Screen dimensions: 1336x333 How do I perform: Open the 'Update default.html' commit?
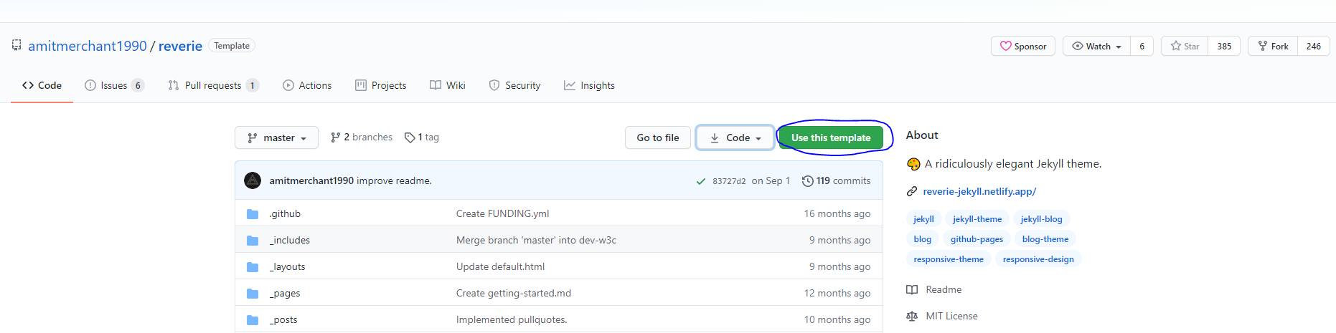(500, 266)
